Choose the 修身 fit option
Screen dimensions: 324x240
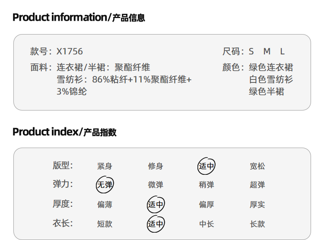156,166
